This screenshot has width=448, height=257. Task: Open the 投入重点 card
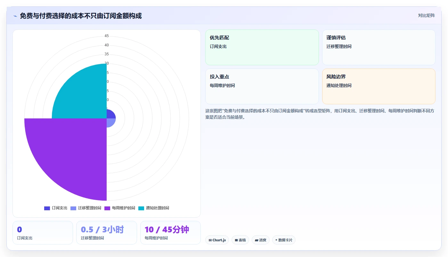pyautogui.click(x=262, y=86)
